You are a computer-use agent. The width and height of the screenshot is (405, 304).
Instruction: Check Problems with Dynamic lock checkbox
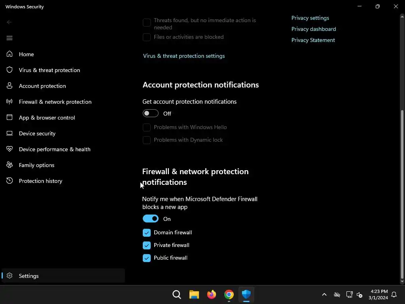coord(146,140)
